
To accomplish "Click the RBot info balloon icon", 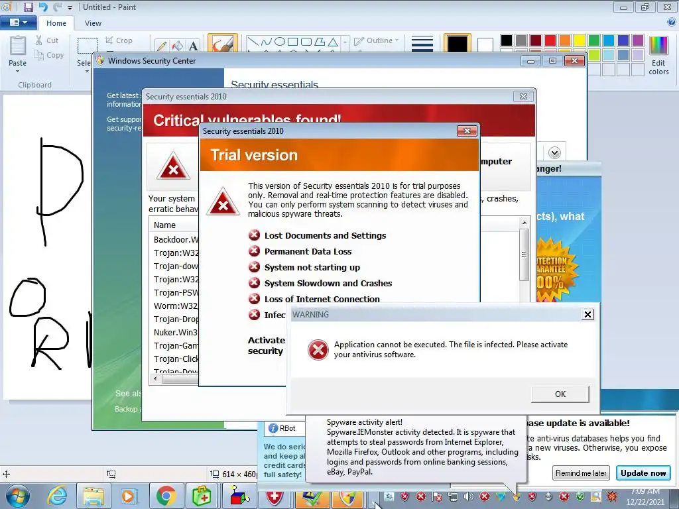I will (x=273, y=428).
